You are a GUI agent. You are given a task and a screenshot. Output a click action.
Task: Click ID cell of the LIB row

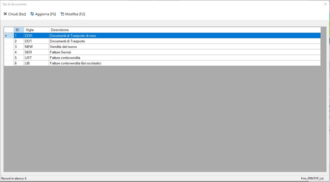pos(19,63)
